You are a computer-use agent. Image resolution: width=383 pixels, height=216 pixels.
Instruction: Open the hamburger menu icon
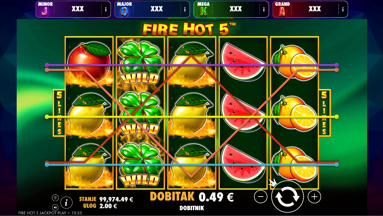point(55,198)
